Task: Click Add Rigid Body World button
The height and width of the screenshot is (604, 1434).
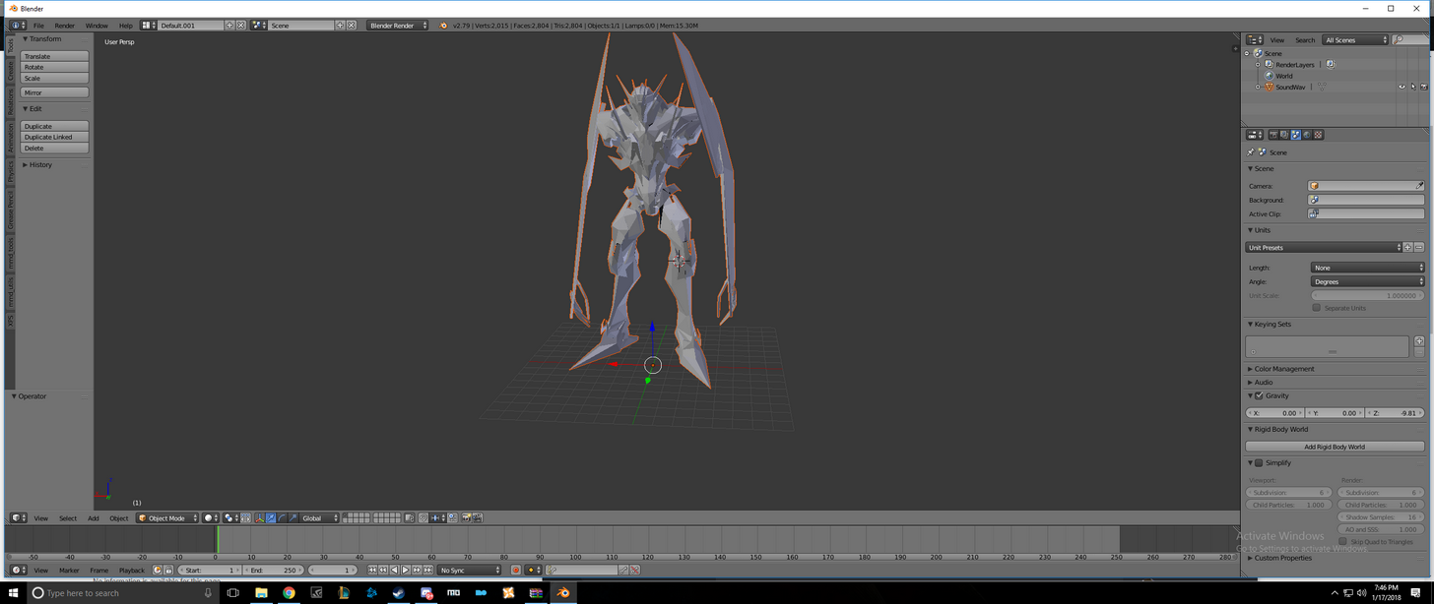Action: [x=1335, y=447]
